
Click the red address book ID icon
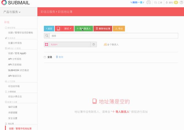pos(47,44)
